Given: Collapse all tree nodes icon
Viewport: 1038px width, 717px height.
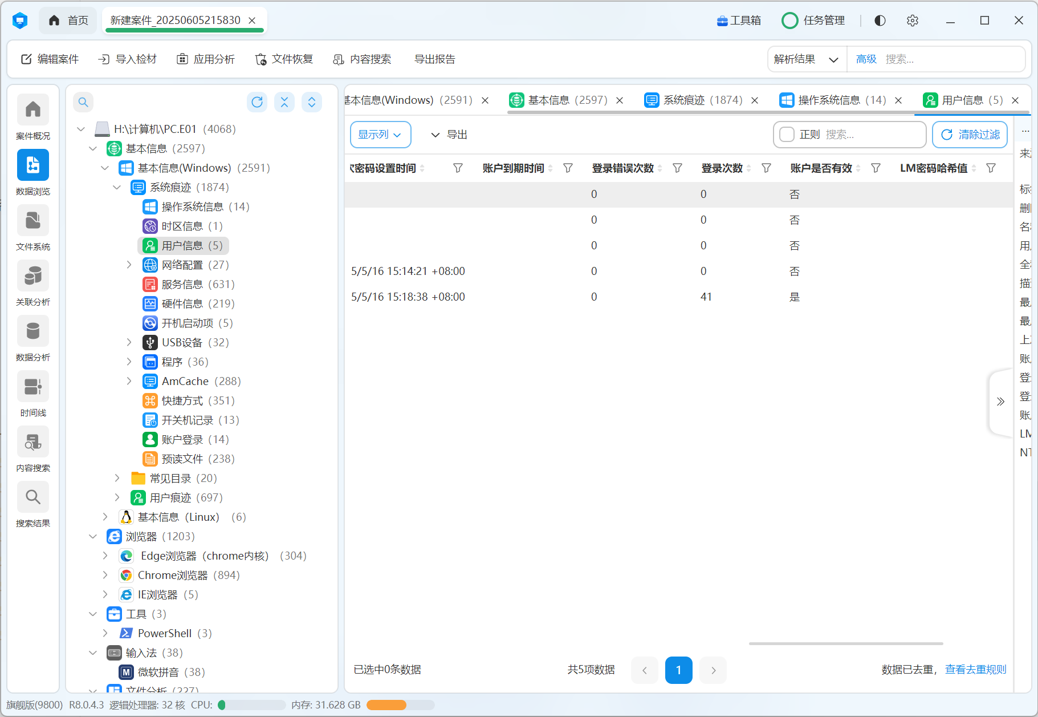Looking at the screenshot, I should tap(284, 102).
